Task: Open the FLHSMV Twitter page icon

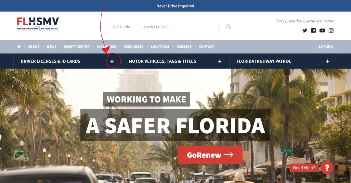Action: 305,30
